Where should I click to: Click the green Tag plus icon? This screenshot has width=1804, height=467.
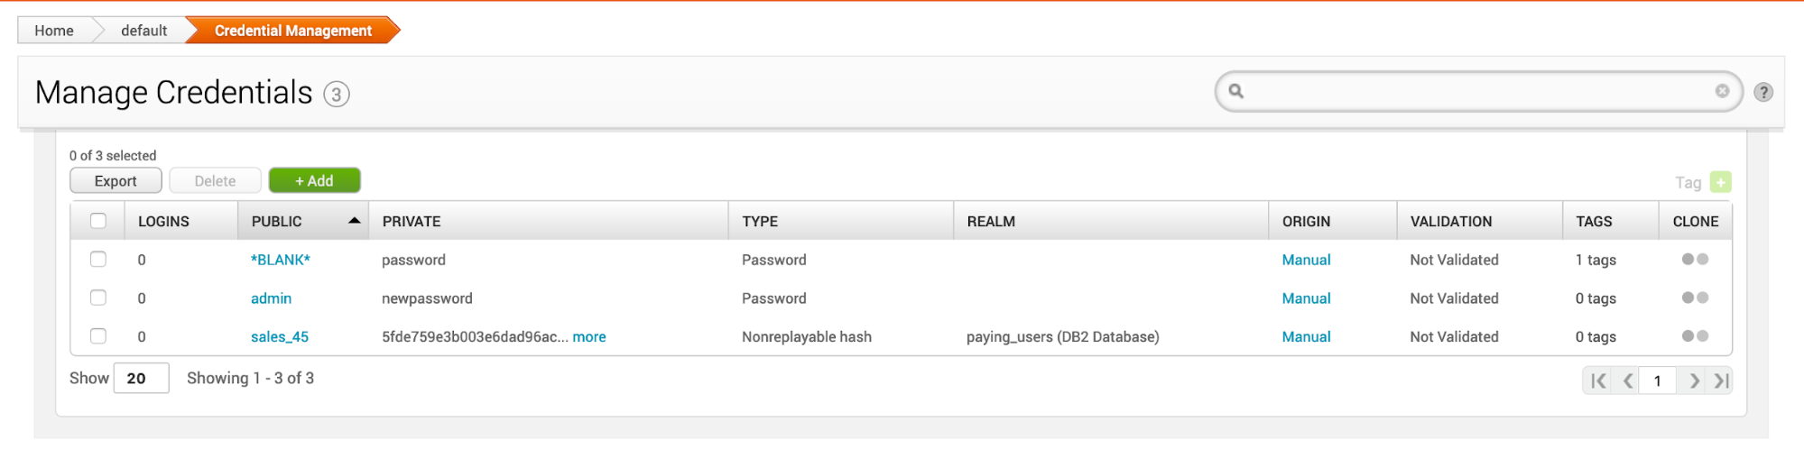click(x=1720, y=182)
